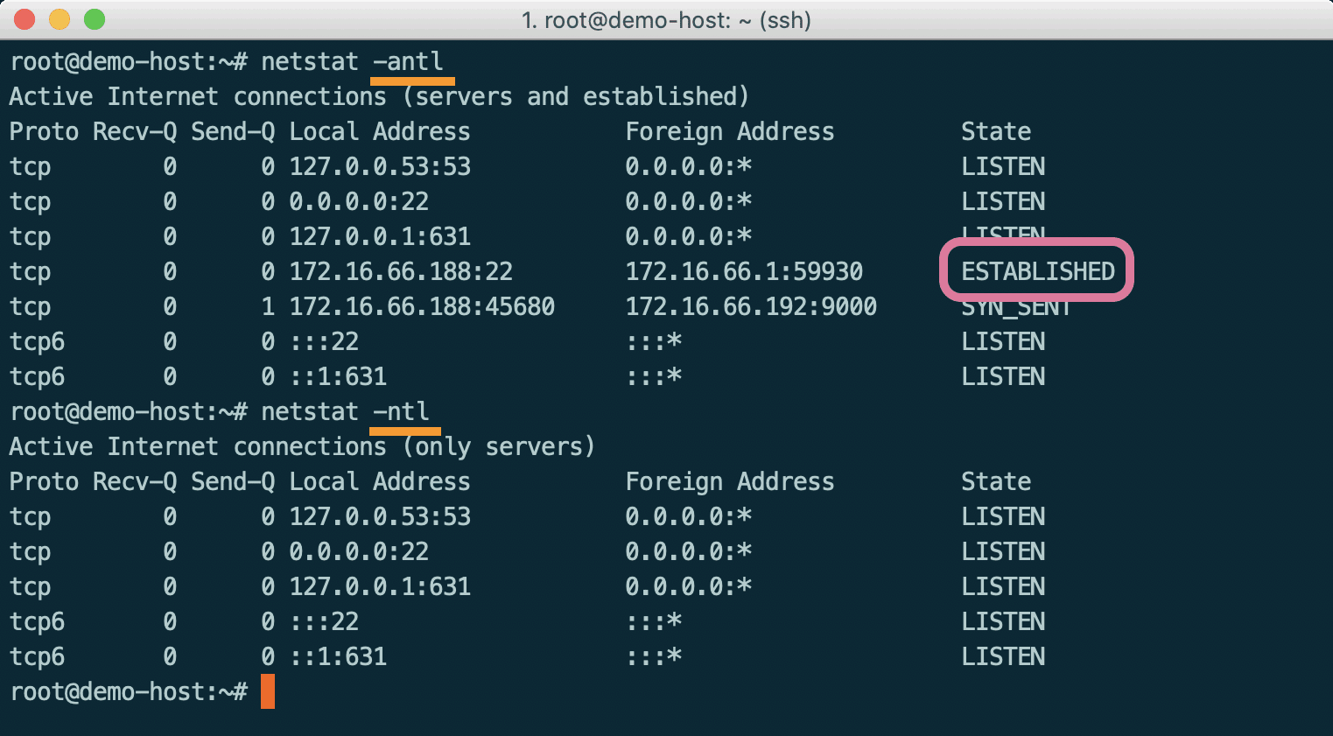Click 127.0.0.53:53 in the -ntl output

click(x=380, y=517)
